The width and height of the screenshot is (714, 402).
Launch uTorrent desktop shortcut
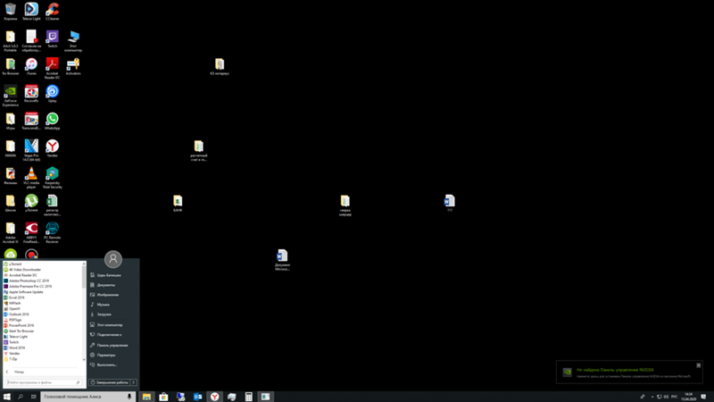[31, 203]
